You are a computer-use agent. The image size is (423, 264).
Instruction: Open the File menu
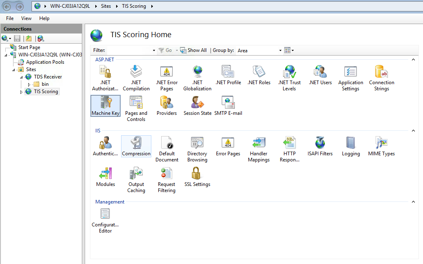[x=10, y=18]
